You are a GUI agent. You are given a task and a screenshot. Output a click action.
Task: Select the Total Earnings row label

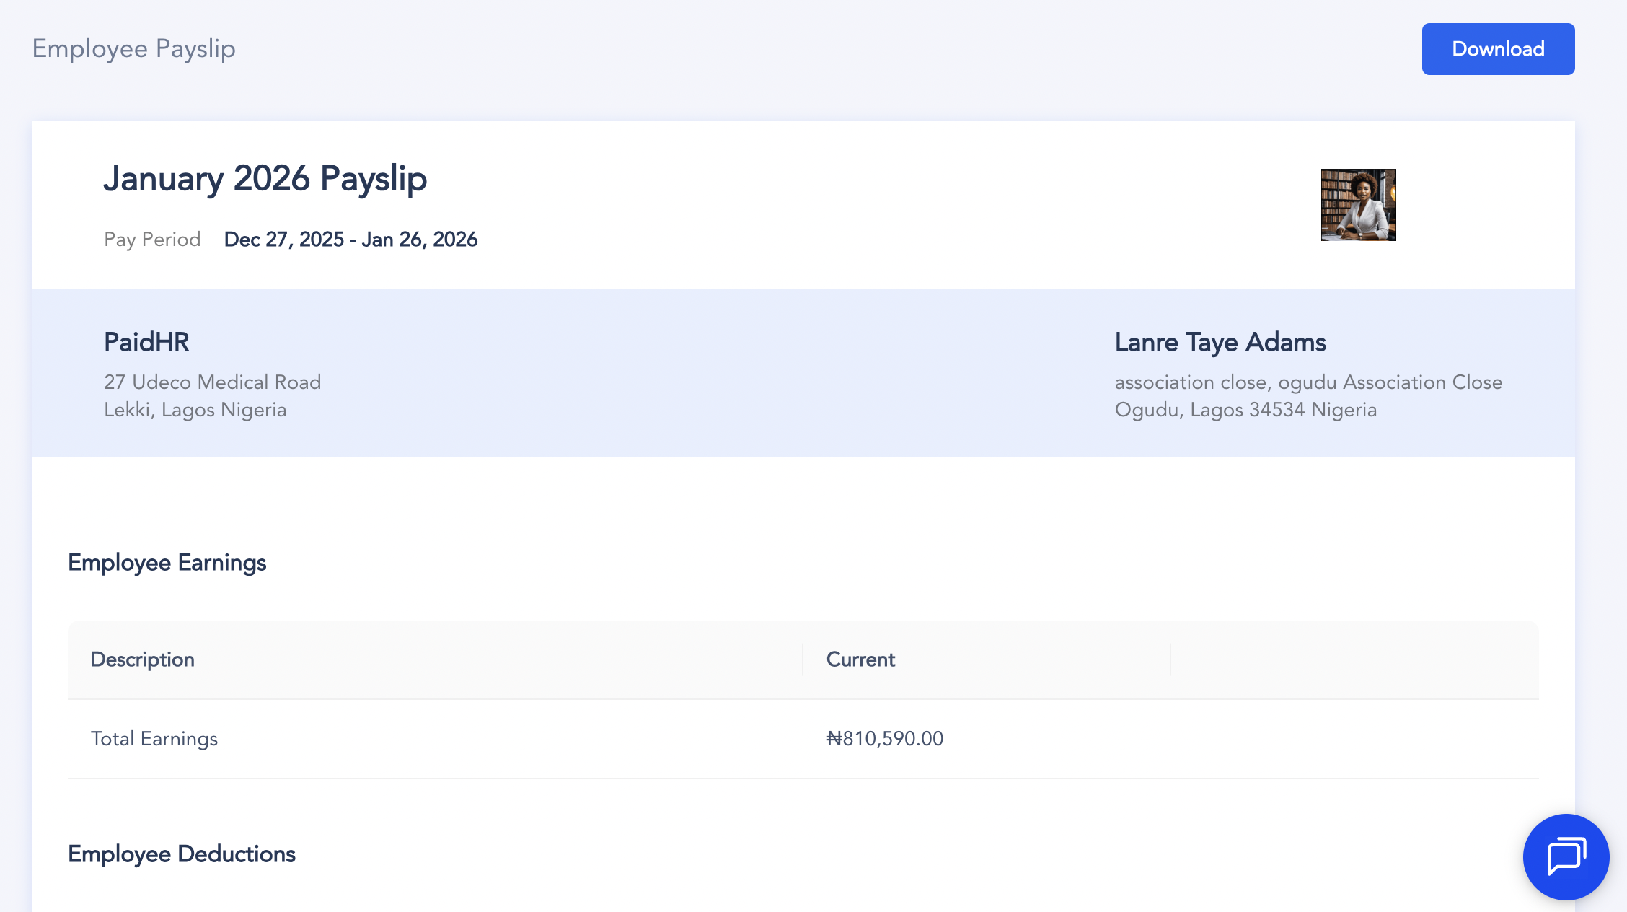tap(154, 739)
